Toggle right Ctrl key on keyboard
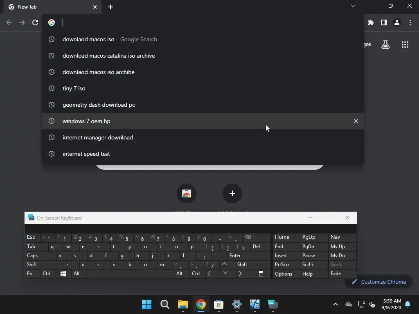Screen dimensions: 419x314 [197, 274]
